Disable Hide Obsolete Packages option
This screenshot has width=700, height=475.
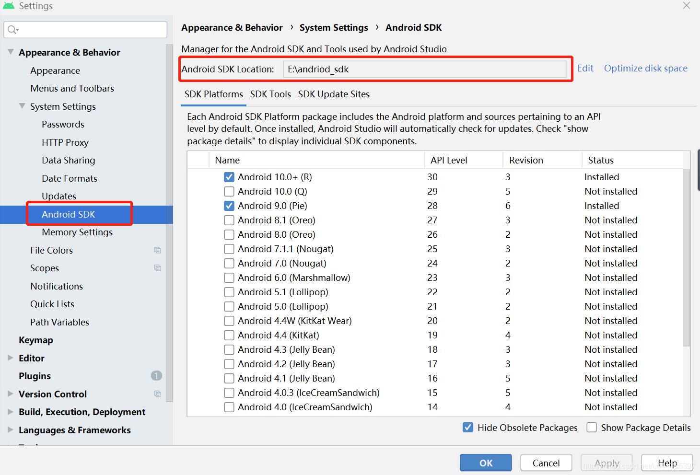[468, 428]
